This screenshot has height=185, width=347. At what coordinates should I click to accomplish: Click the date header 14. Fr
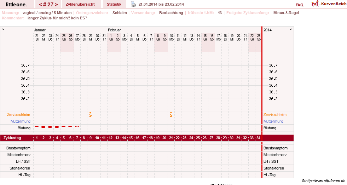point(198,37)
